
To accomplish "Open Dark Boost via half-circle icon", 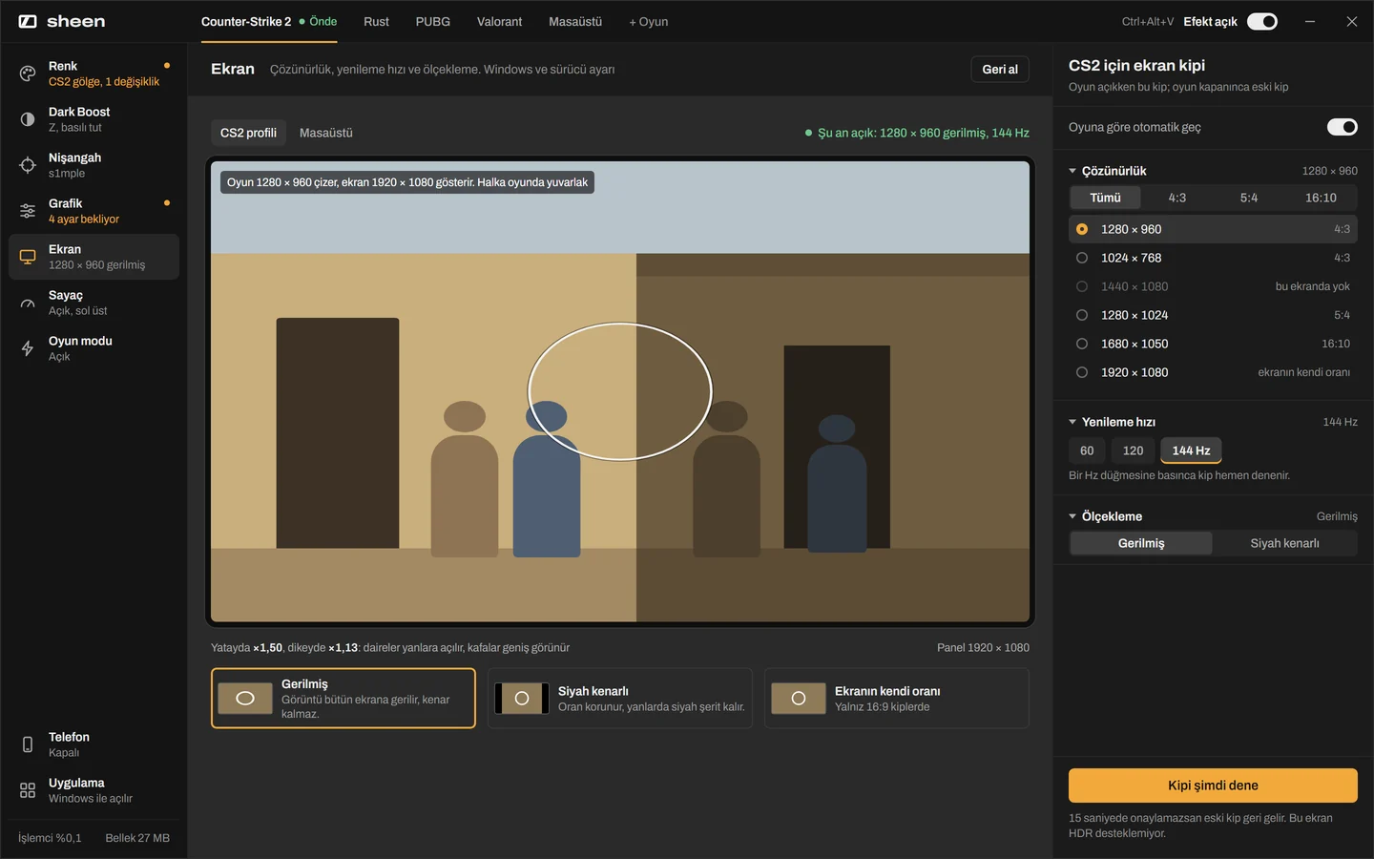I will tap(28, 119).
